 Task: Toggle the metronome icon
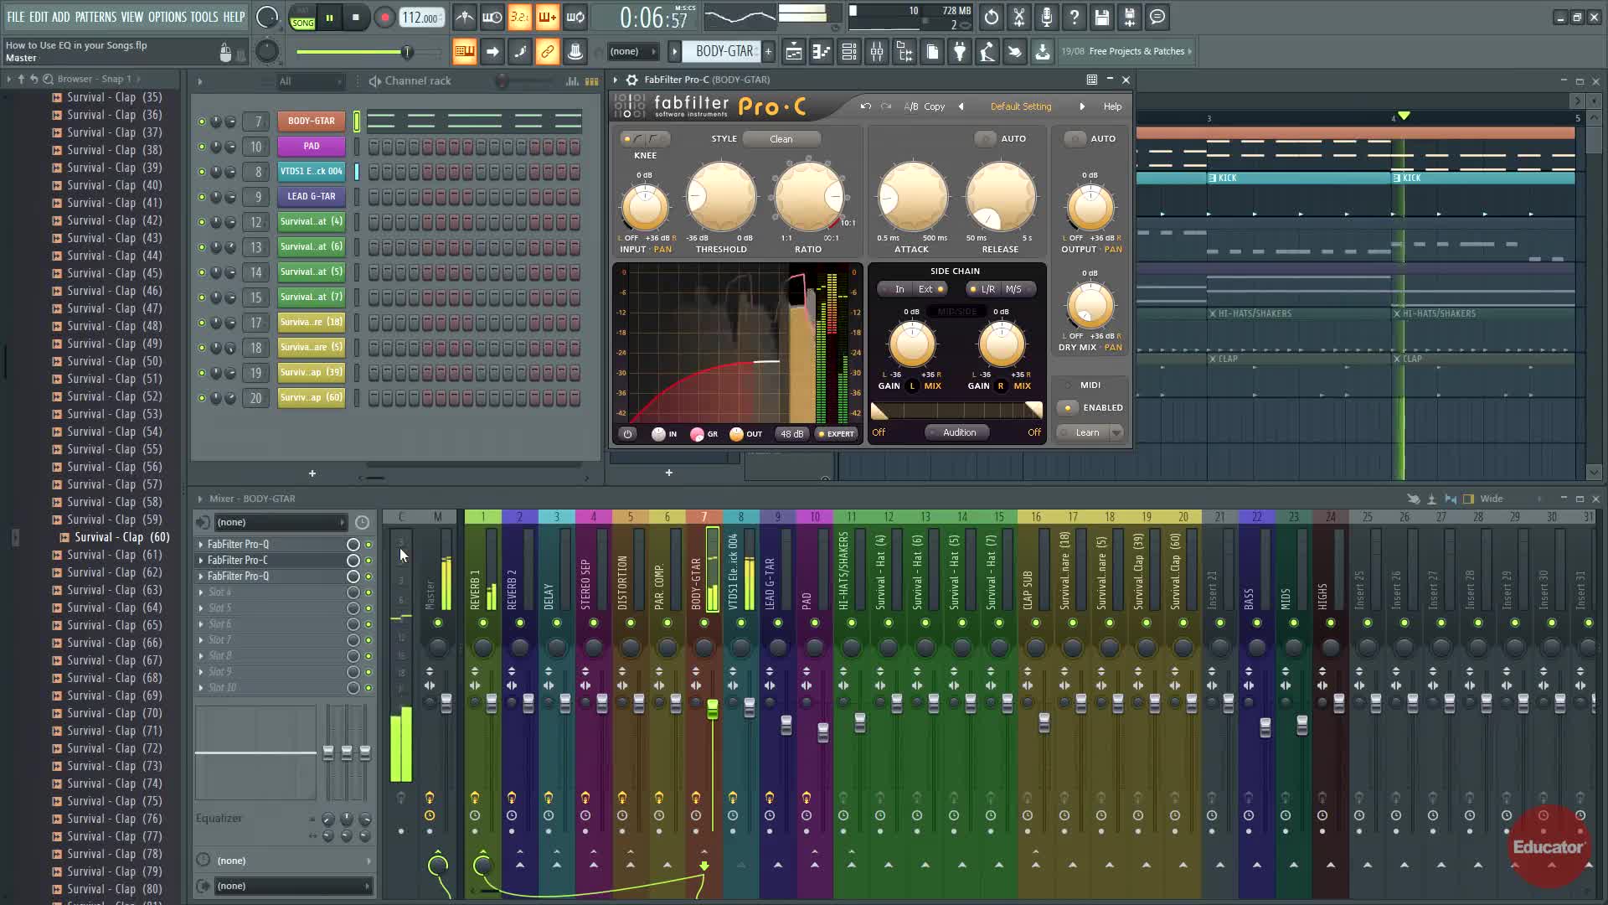click(465, 18)
